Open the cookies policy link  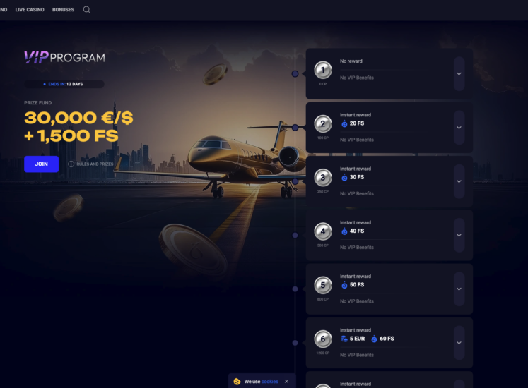click(x=270, y=382)
